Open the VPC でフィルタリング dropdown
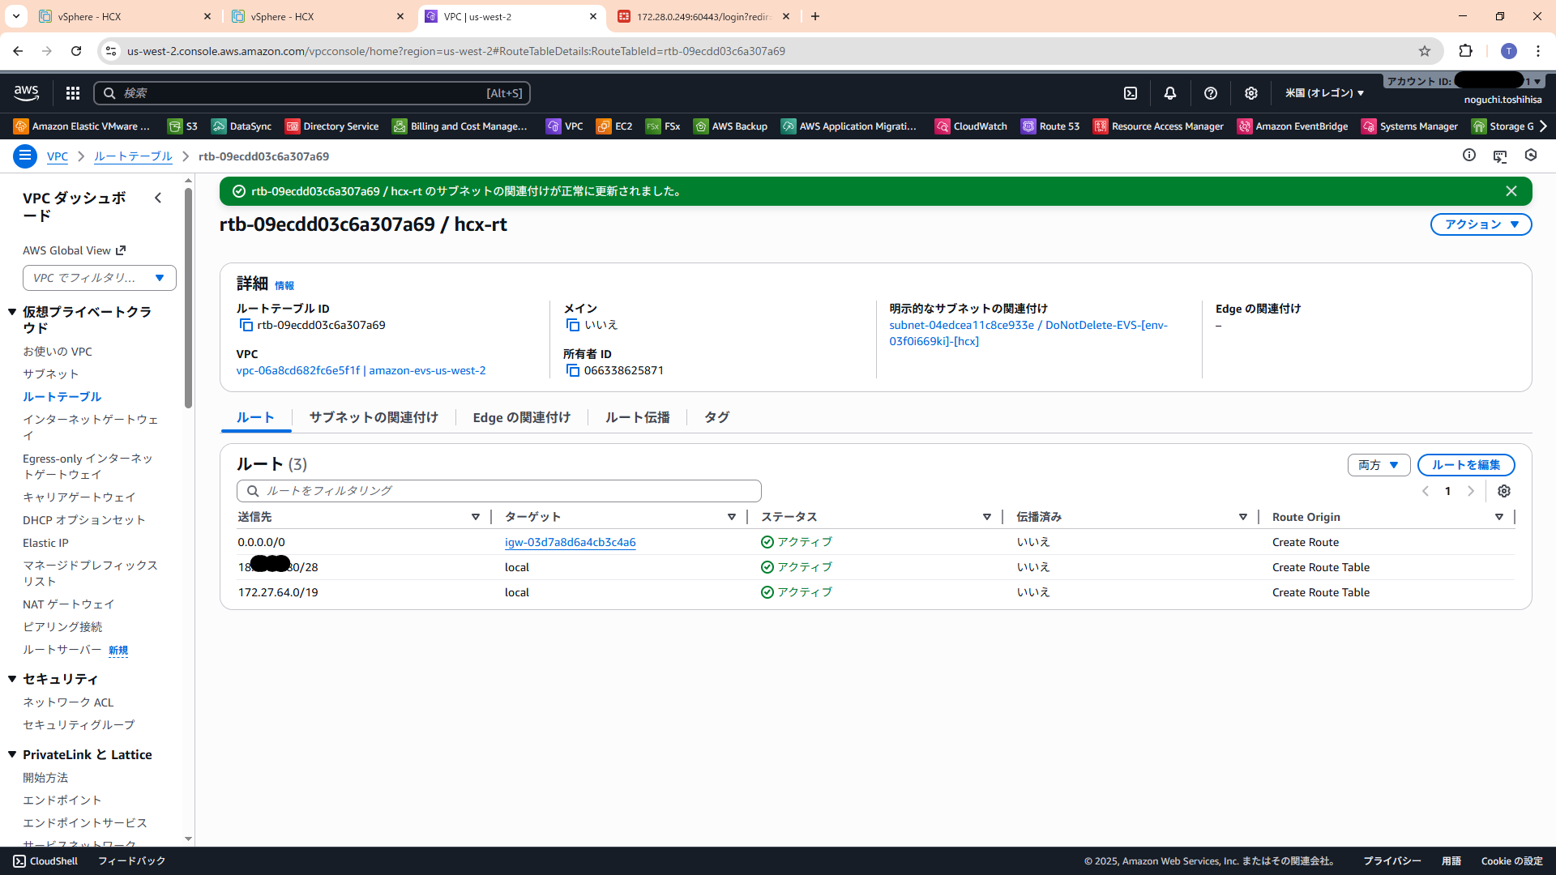 point(99,278)
